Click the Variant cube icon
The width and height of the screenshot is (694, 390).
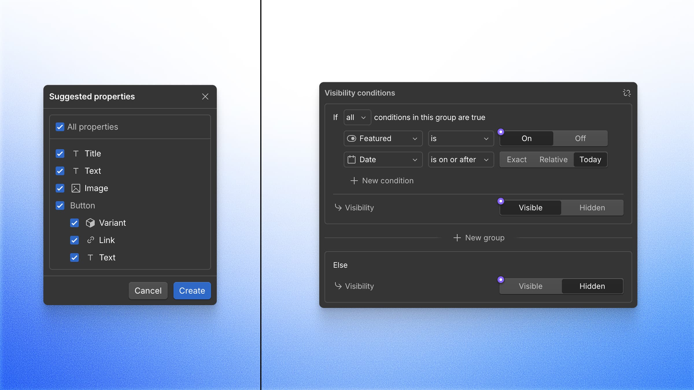(90, 223)
